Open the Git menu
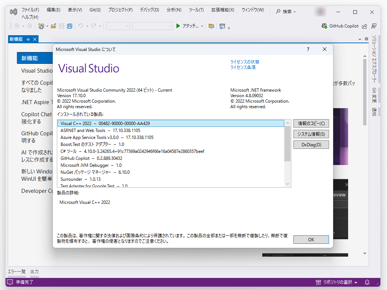The height and width of the screenshot is (290, 387). click(x=95, y=10)
